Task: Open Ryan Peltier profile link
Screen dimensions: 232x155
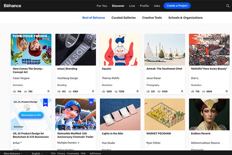Action: click(153, 143)
